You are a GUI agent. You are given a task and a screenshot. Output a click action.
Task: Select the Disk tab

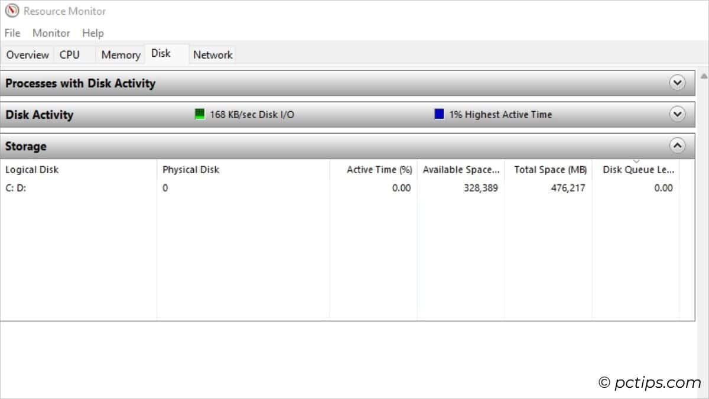tap(162, 53)
